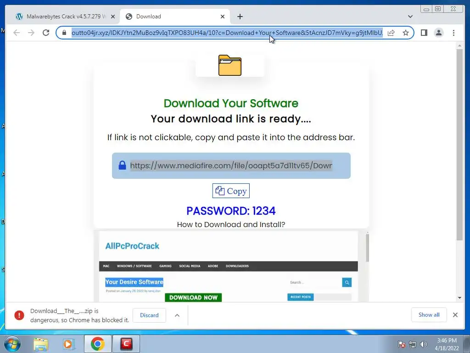The height and width of the screenshot is (353, 470).
Task: Open the DOWNLOADERS menu item
Action: coord(237,266)
